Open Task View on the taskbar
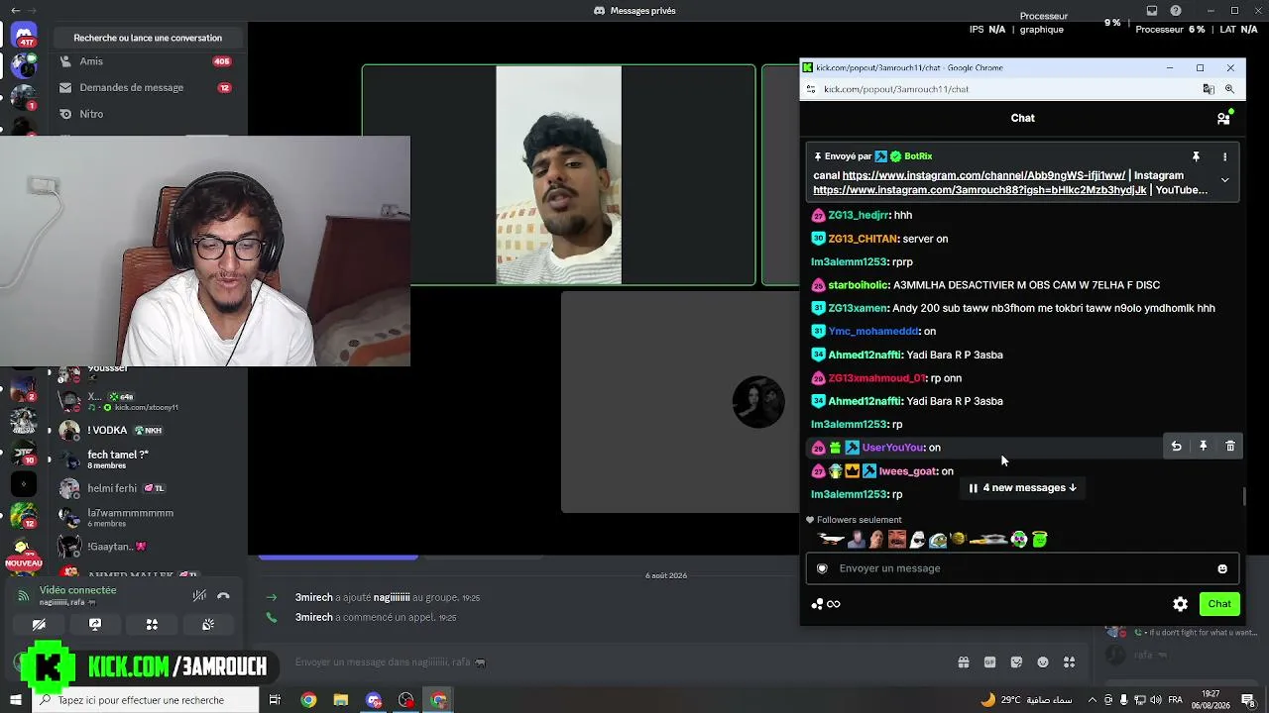This screenshot has height=713, width=1269. (275, 700)
